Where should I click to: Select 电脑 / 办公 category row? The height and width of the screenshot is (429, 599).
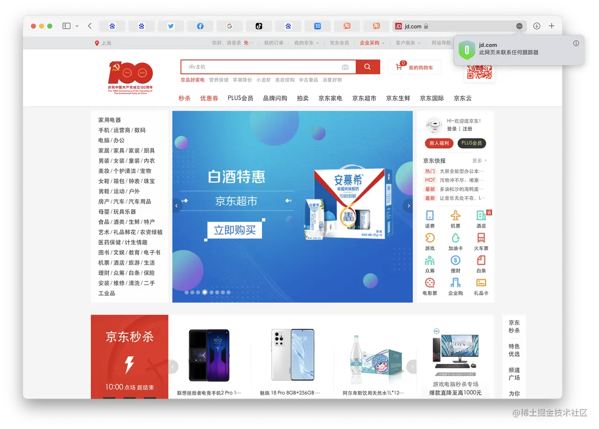(x=111, y=140)
